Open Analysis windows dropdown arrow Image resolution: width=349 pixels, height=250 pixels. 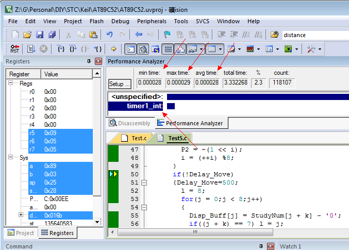[x=258, y=49]
